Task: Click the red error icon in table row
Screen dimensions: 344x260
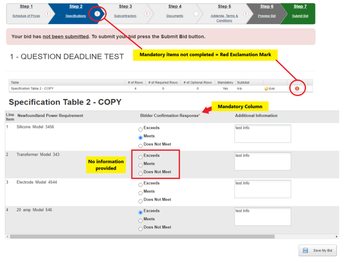Action: 297,88
